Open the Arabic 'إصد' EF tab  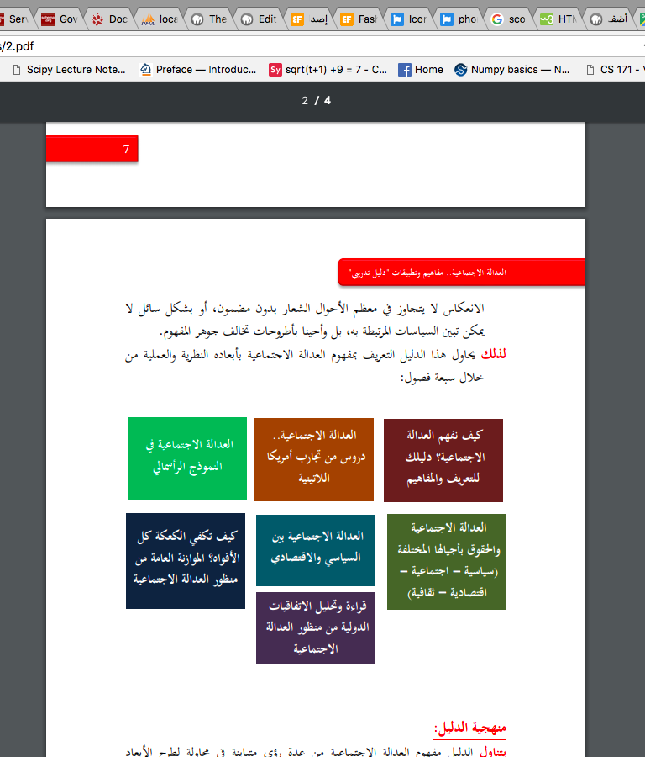(311, 19)
